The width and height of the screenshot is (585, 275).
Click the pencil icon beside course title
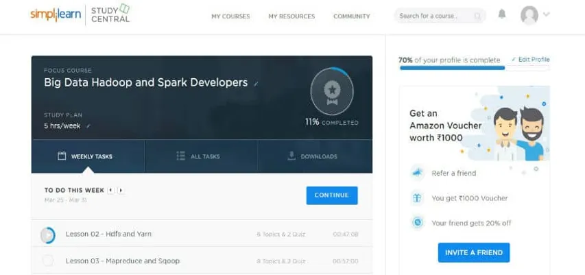pos(256,84)
